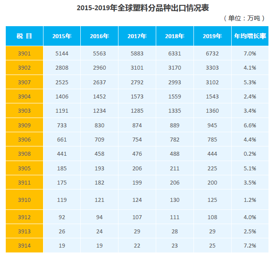The image size is (276, 260).
Task: Select the 5.3% growth rate cell
Action: coord(250,82)
